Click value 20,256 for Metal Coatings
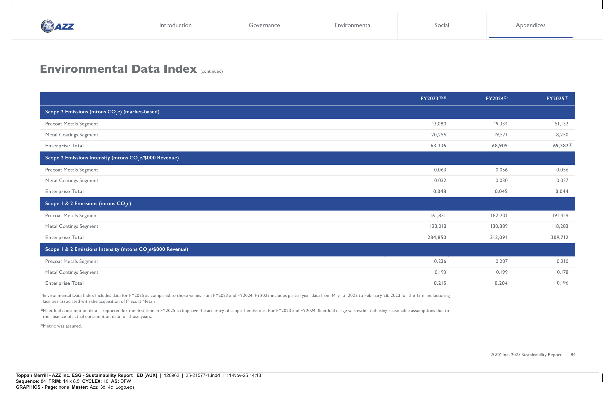Screen dimensions: 615x403 pos(438,135)
